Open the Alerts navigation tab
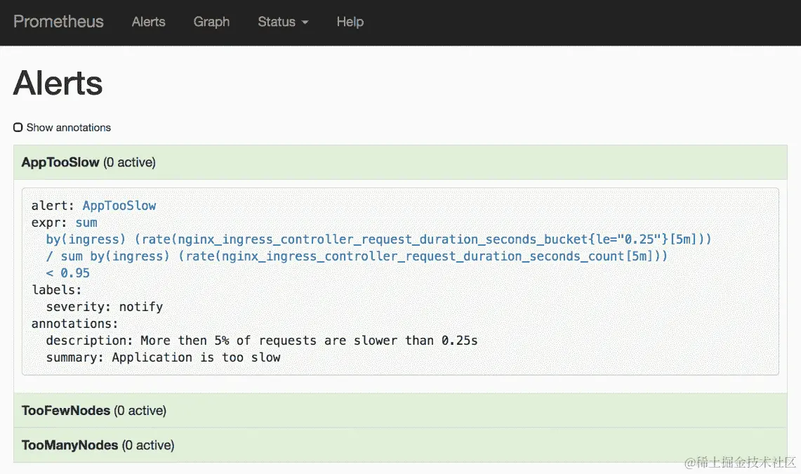The image size is (801, 474). click(x=148, y=22)
